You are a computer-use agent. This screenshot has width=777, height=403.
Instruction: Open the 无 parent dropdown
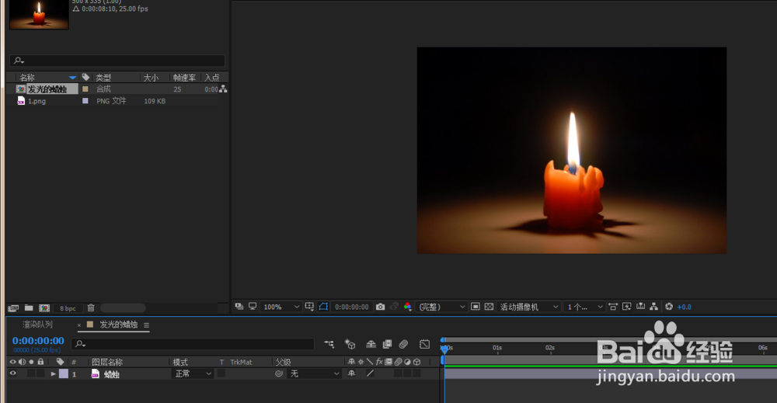pos(315,373)
